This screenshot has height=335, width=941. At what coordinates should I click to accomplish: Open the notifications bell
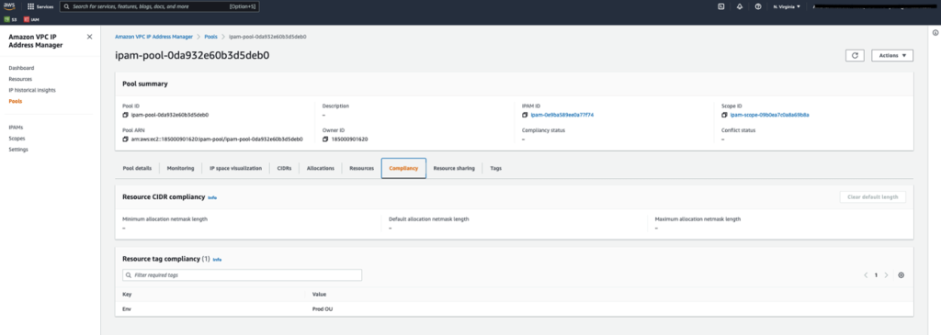tap(740, 6)
